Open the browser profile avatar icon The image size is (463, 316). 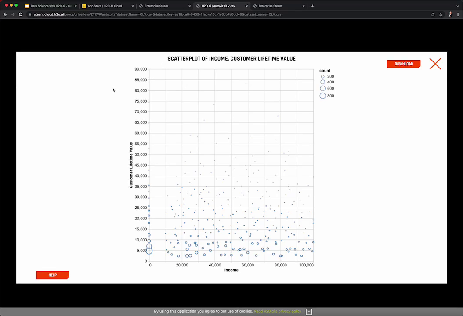449,14
